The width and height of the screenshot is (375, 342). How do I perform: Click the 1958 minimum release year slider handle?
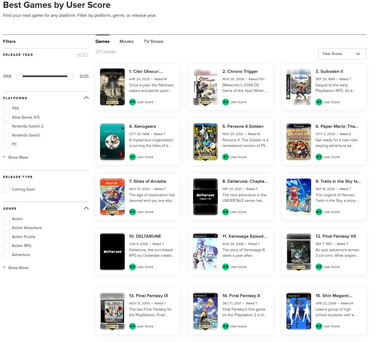[19, 76]
